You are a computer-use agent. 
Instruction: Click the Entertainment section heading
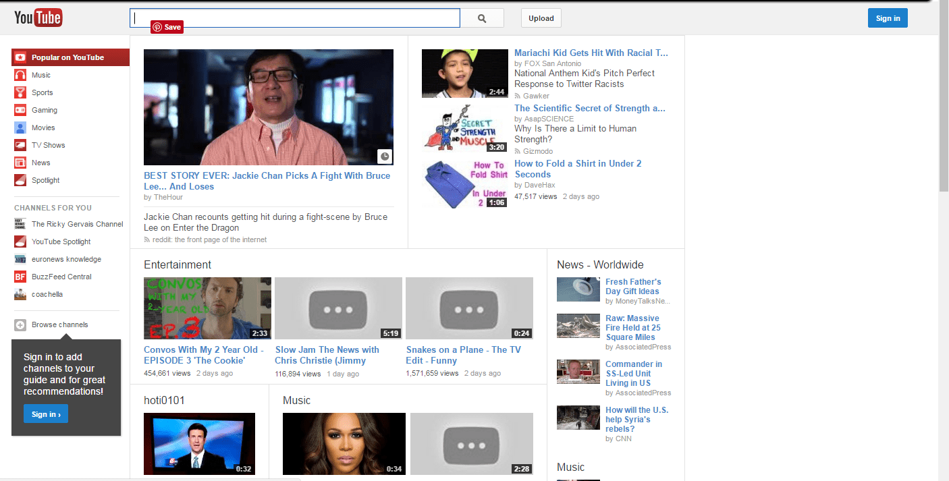[x=178, y=264]
